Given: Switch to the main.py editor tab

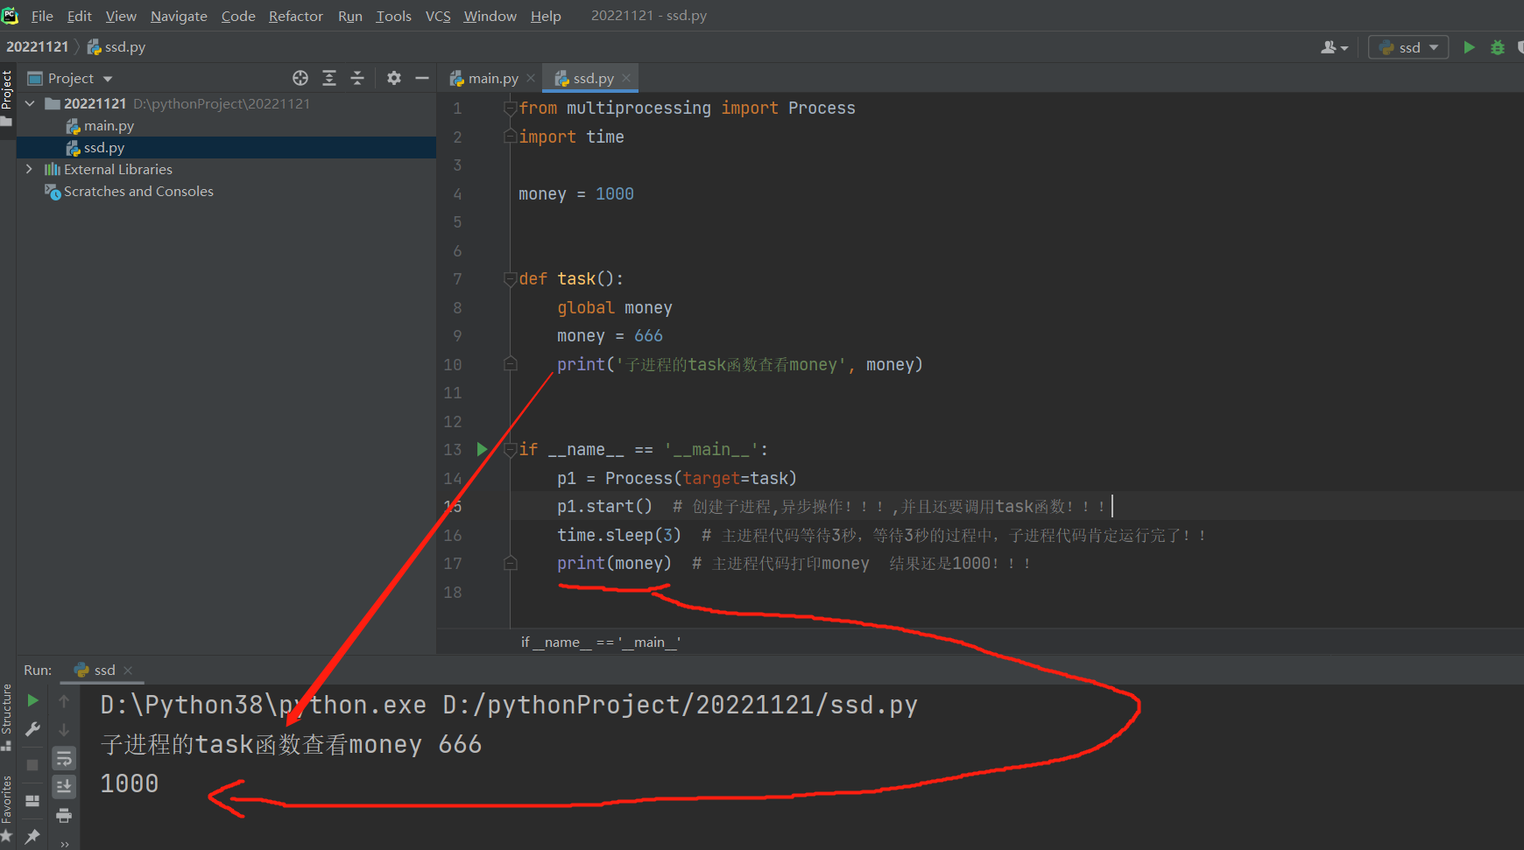Looking at the screenshot, I should click(x=492, y=78).
